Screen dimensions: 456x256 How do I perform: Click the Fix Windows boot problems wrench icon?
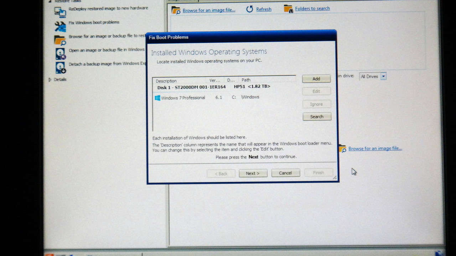[x=60, y=26]
